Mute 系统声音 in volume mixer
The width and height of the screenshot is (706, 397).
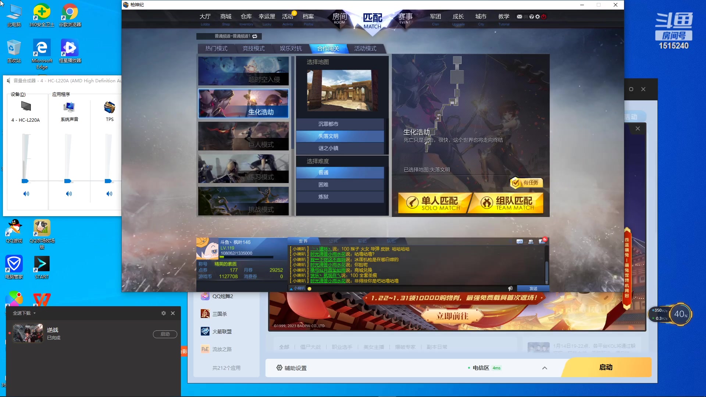coord(69,194)
